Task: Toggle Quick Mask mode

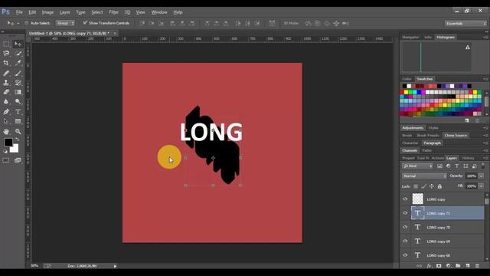Action: tap(6, 160)
